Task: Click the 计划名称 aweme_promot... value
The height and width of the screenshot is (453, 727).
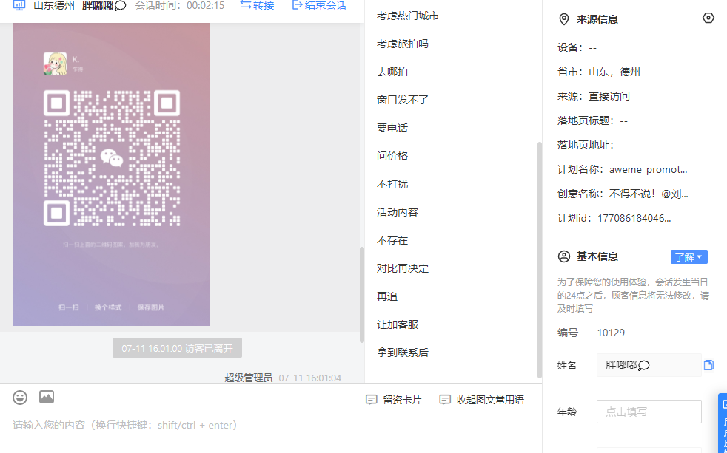Action: click(x=649, y=170)
